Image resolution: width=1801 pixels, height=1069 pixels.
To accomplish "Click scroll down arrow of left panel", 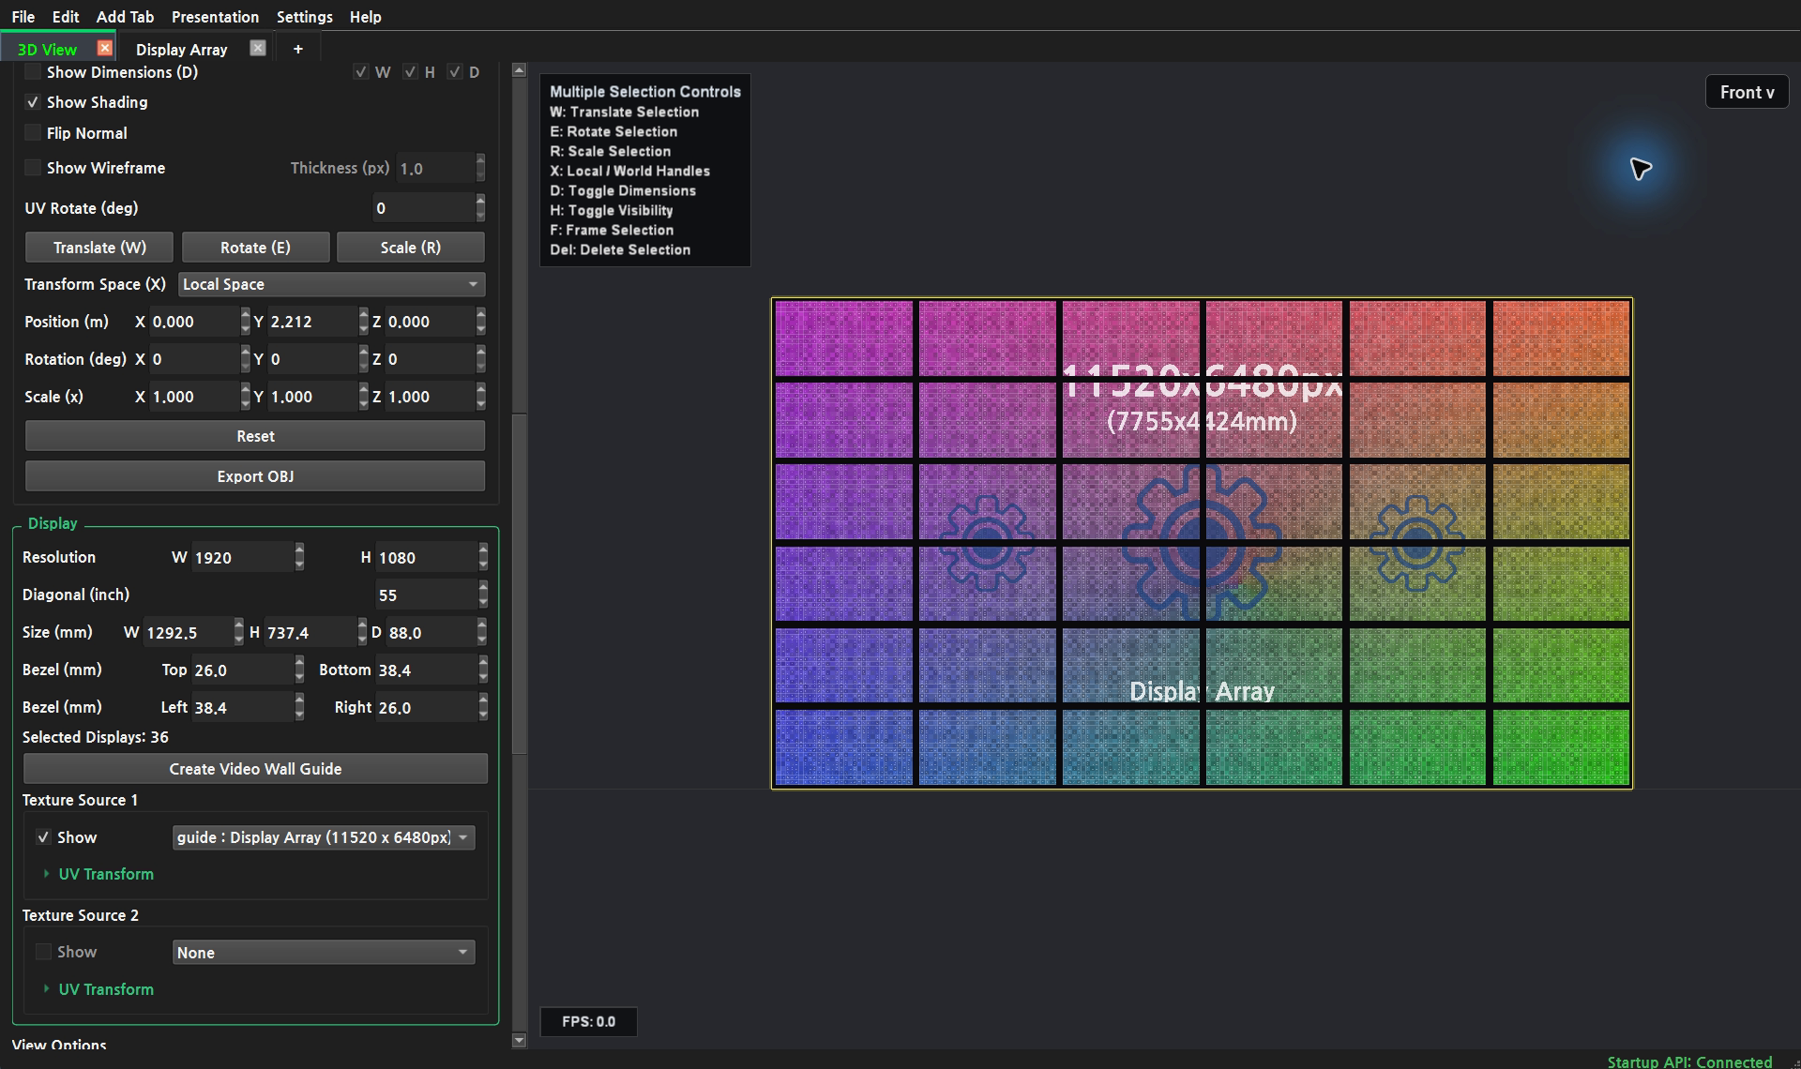I will pos(520,1040).
